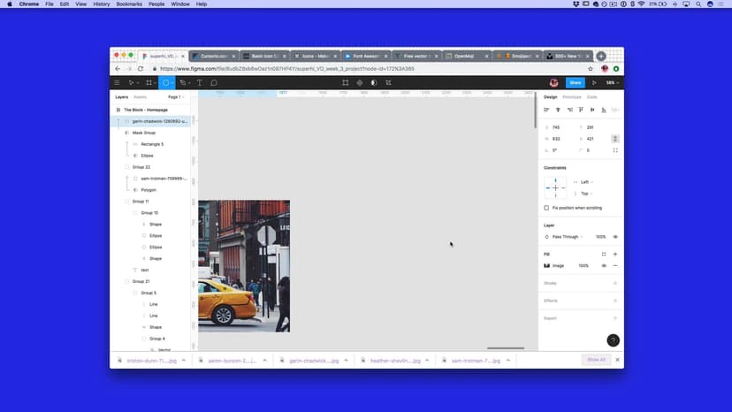732x412 pixels.
Task: Open menu arrow for sam-trotman download
Action: click(508, 360)
